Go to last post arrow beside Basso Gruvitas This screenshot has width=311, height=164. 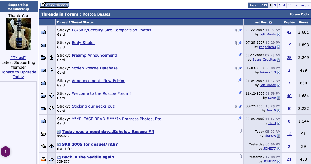[x=279, y=60]
